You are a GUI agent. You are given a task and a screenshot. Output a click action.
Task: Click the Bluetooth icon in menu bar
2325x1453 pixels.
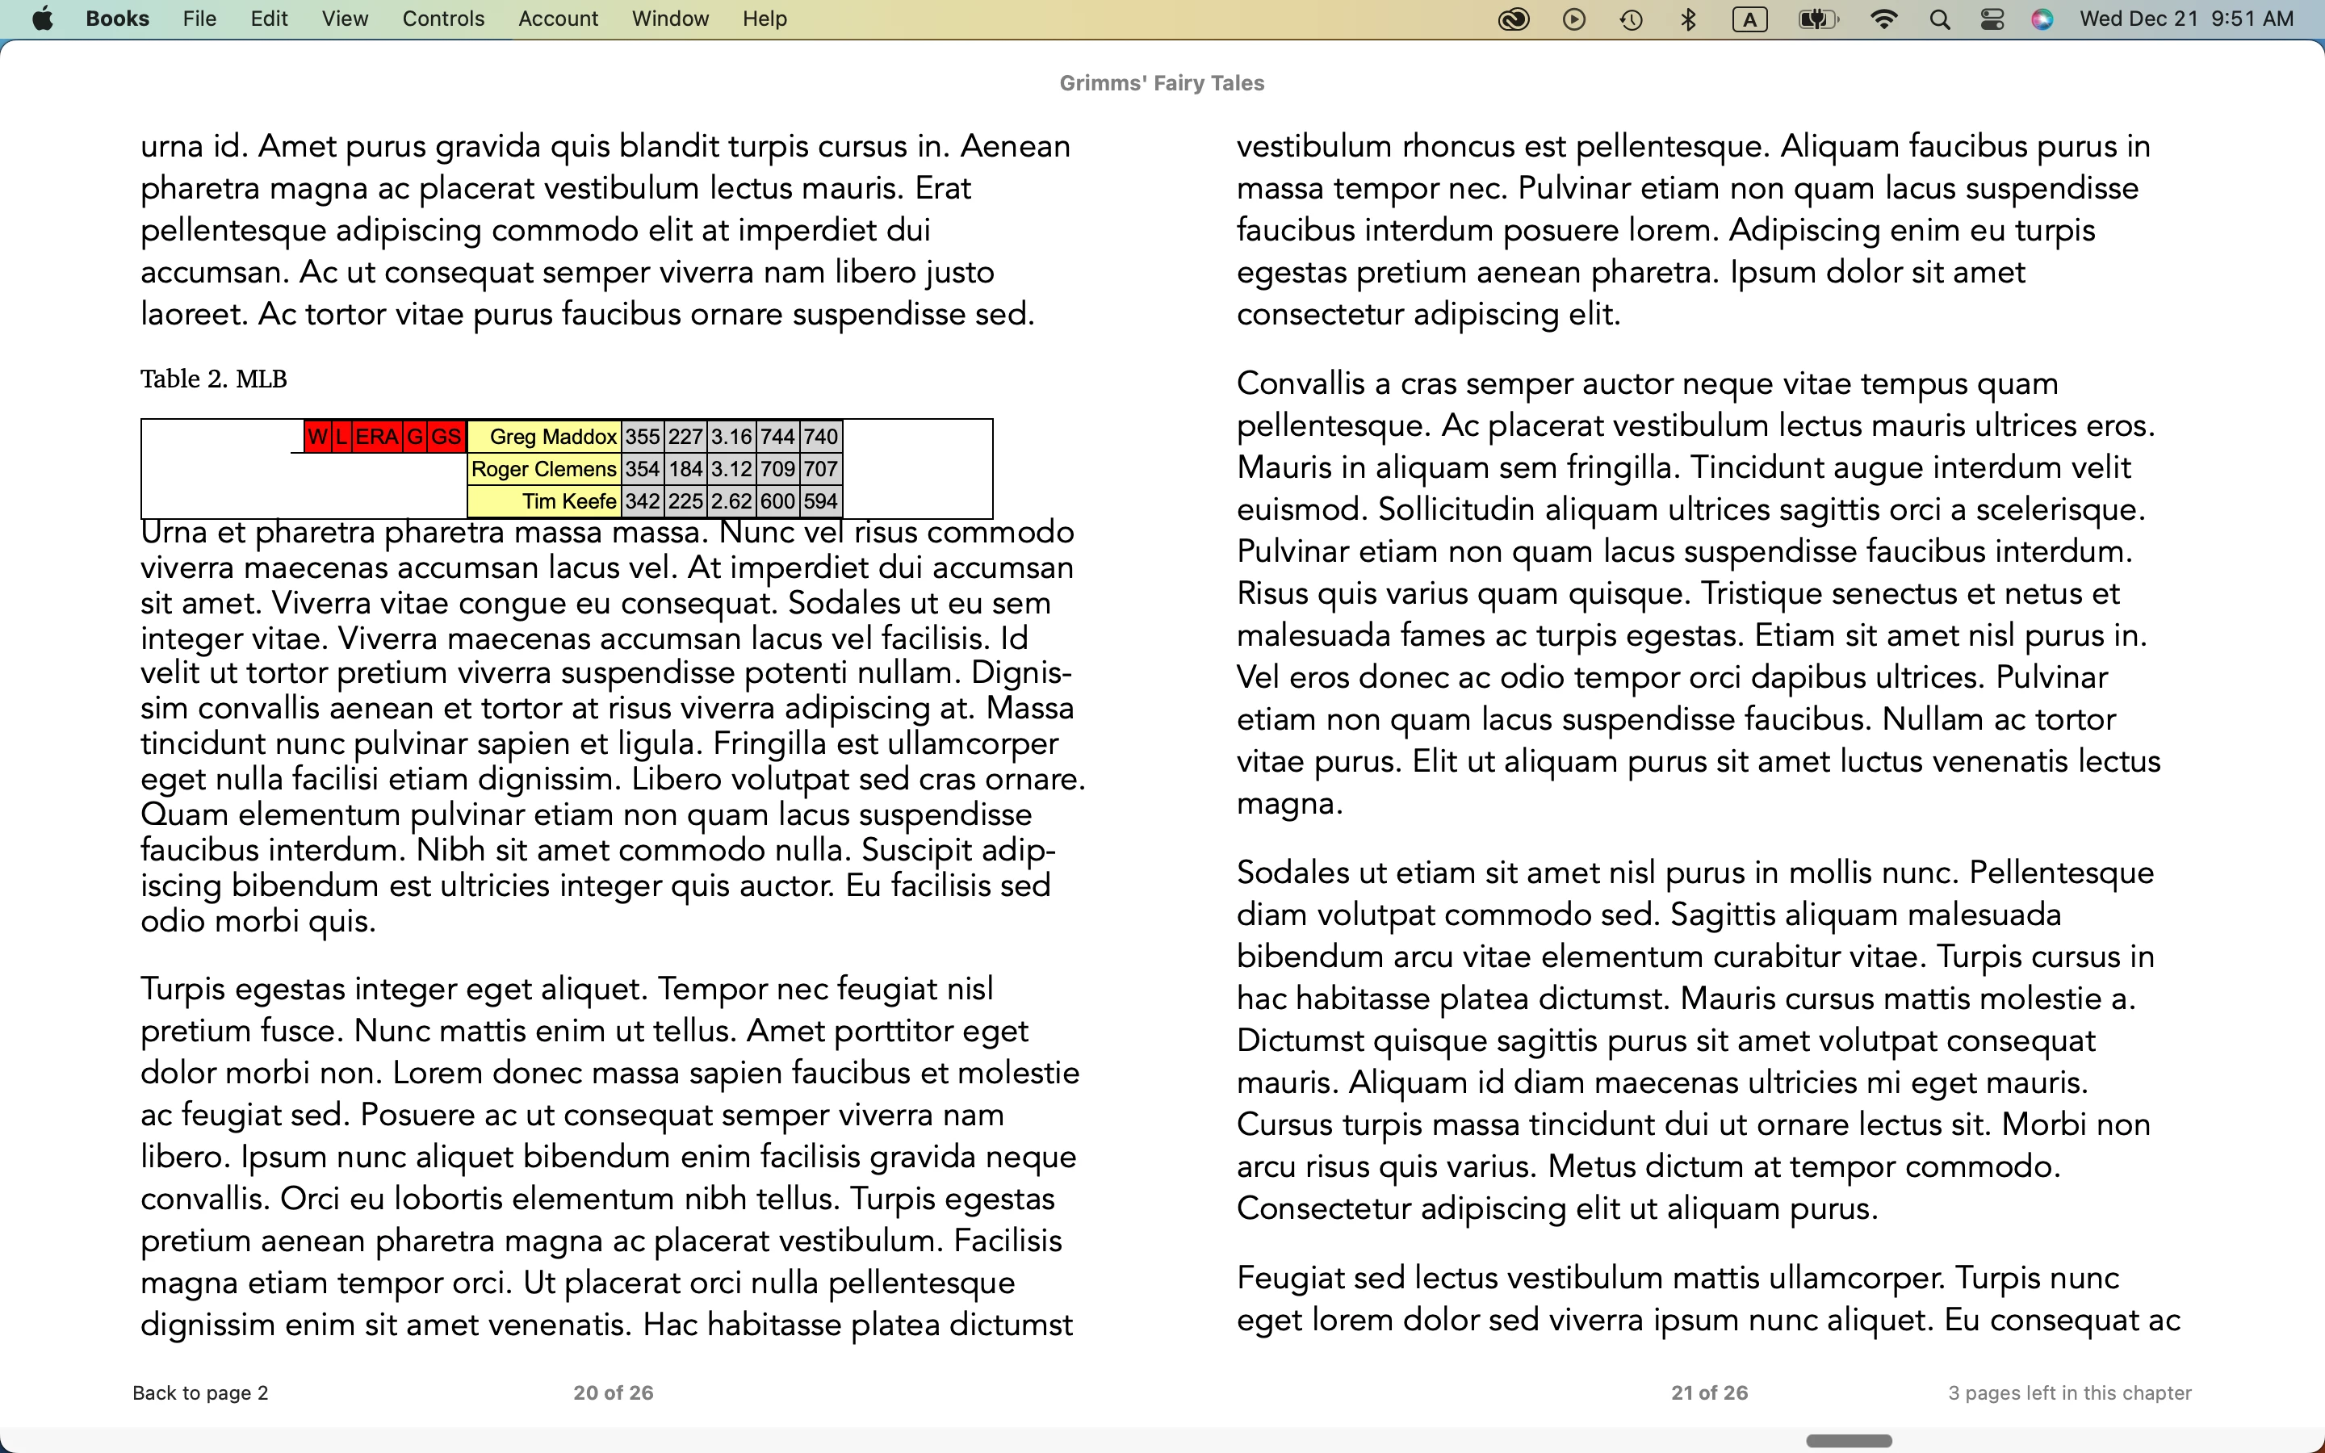tap(1688, 19)
